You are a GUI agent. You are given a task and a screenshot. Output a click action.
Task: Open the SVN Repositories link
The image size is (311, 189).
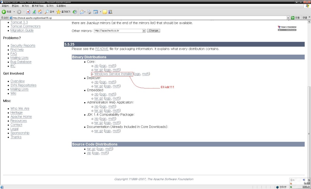coord(23,85)
